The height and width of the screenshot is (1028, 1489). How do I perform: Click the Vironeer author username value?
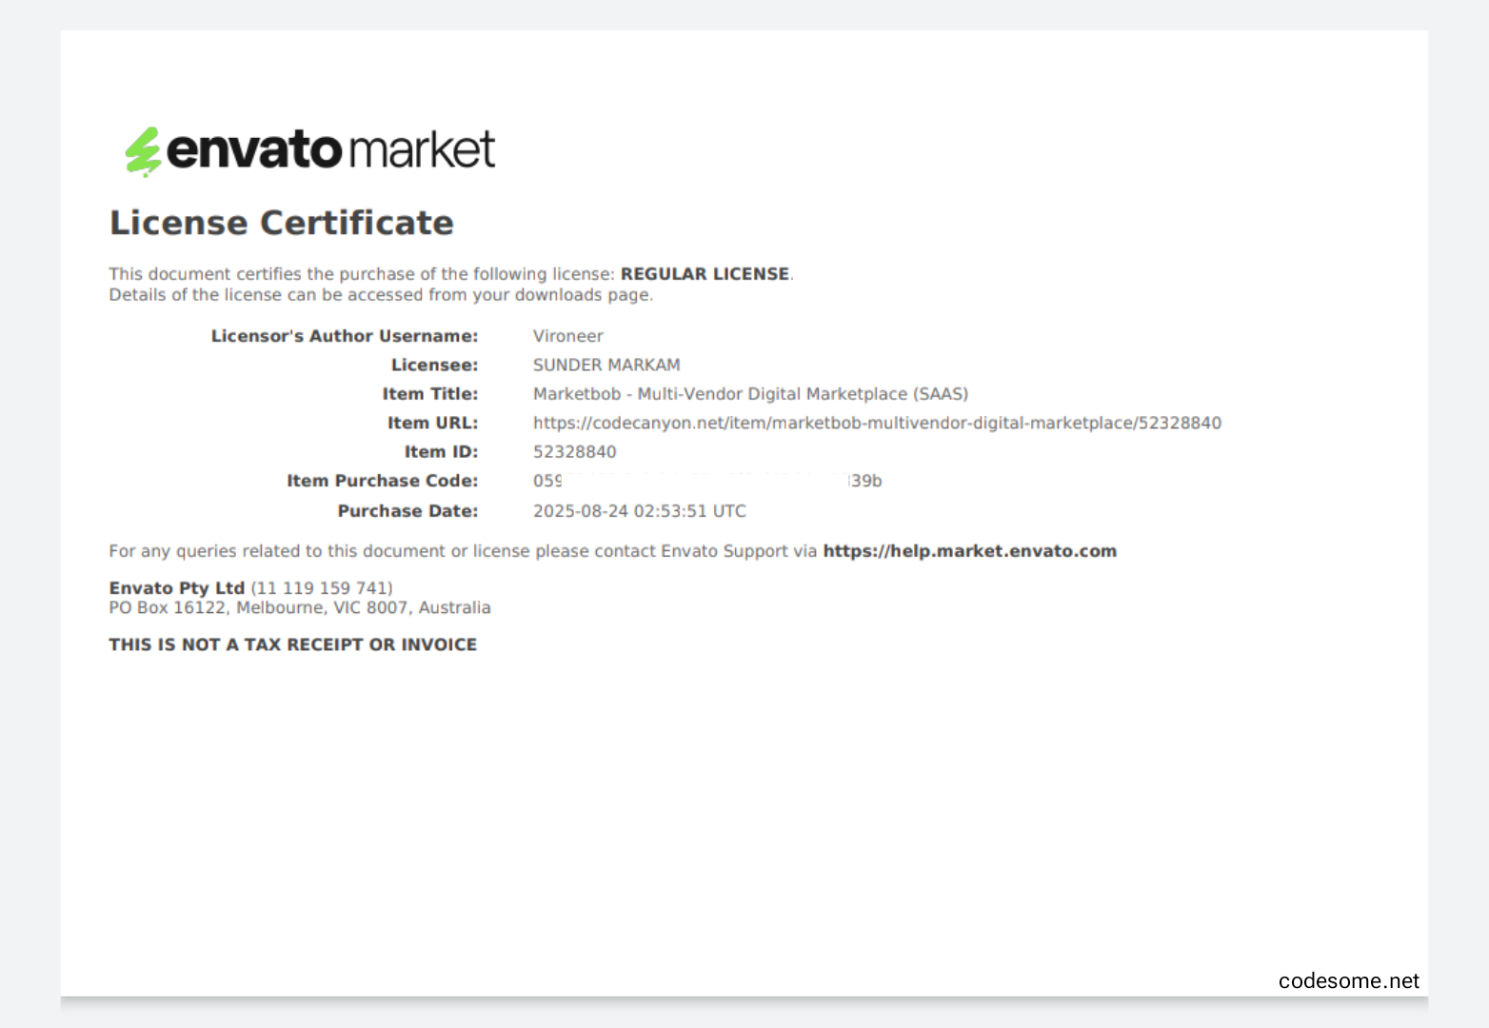point(567,336)
